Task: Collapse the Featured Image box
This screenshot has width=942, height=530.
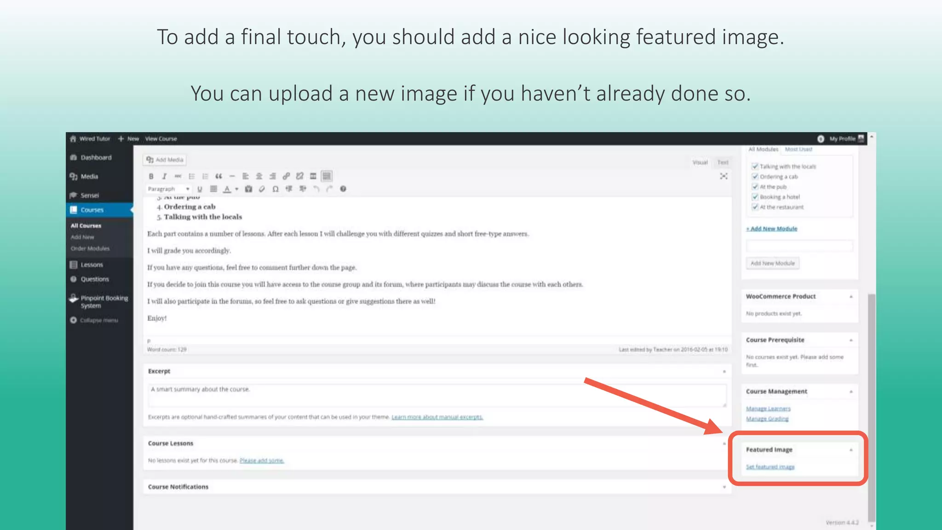Action: click(851, 450)
